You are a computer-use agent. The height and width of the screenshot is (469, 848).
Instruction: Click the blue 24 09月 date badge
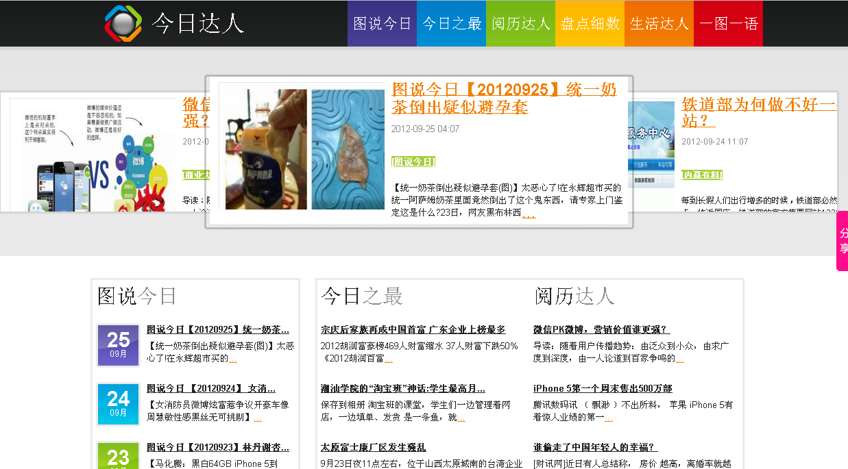pyautogui.click(x=119, y=405)
